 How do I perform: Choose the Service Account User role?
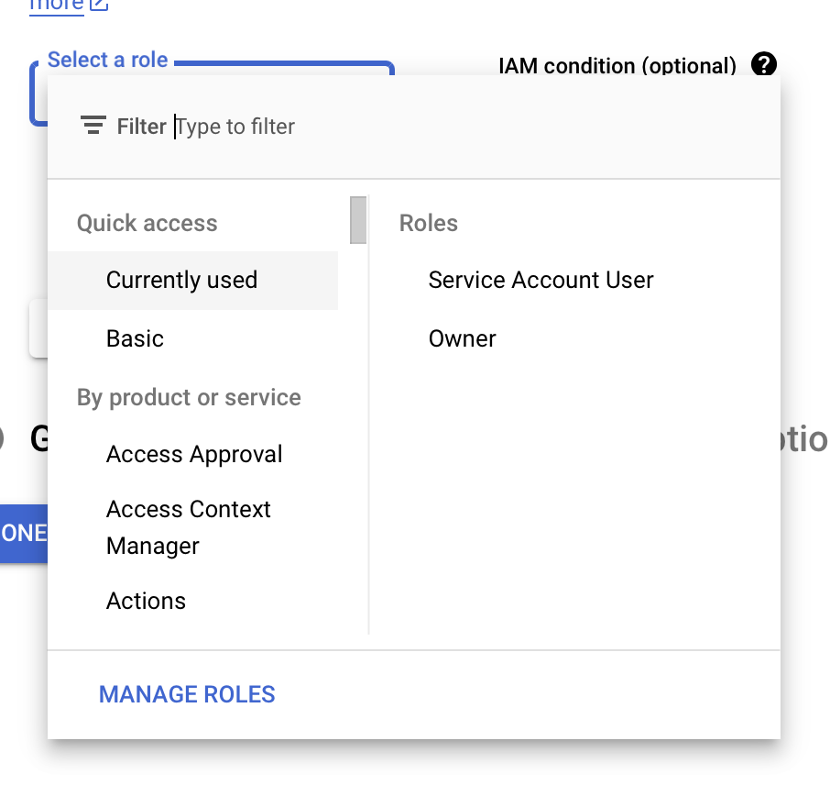(541, 281)
